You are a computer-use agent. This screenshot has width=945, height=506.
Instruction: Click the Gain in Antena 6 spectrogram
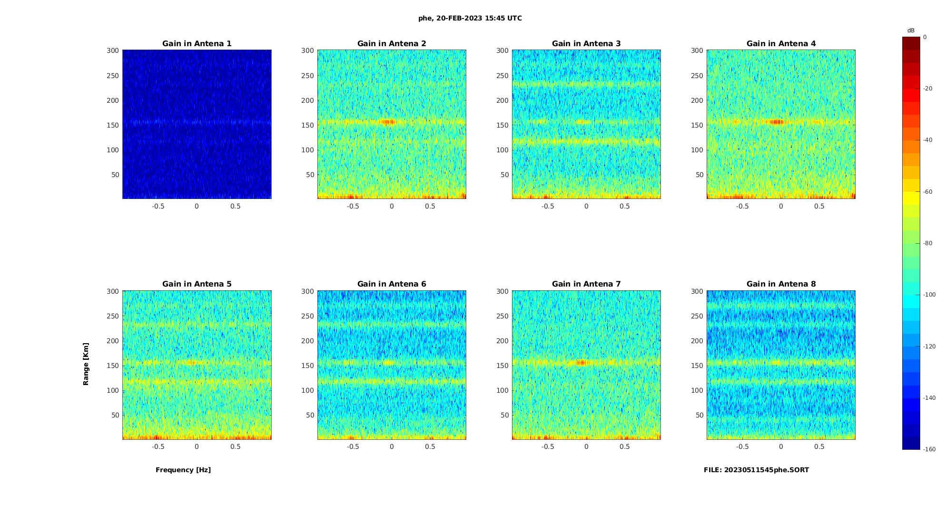(392, 365)
